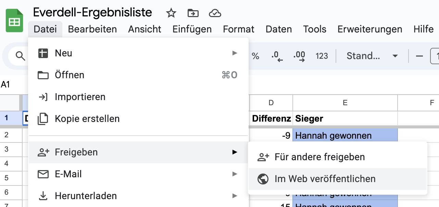This screenshot has height=207, width=439.
Task: Click the A1 name box
Action: tap(6, 85)
